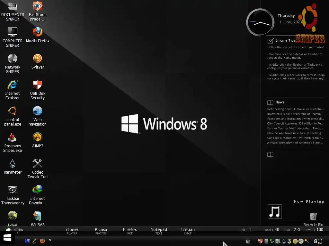The width and height of the screenshot is (329, 246).
Task: Click the CPU usage meter
Action: click(x=245, y=230)
